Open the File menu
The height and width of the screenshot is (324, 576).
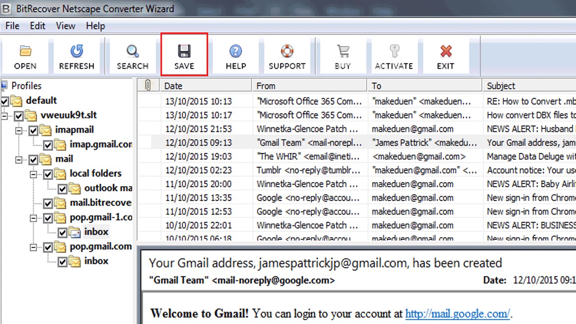12,26
